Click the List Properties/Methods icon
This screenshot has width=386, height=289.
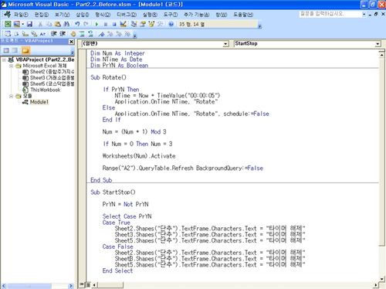pos(8,34)
